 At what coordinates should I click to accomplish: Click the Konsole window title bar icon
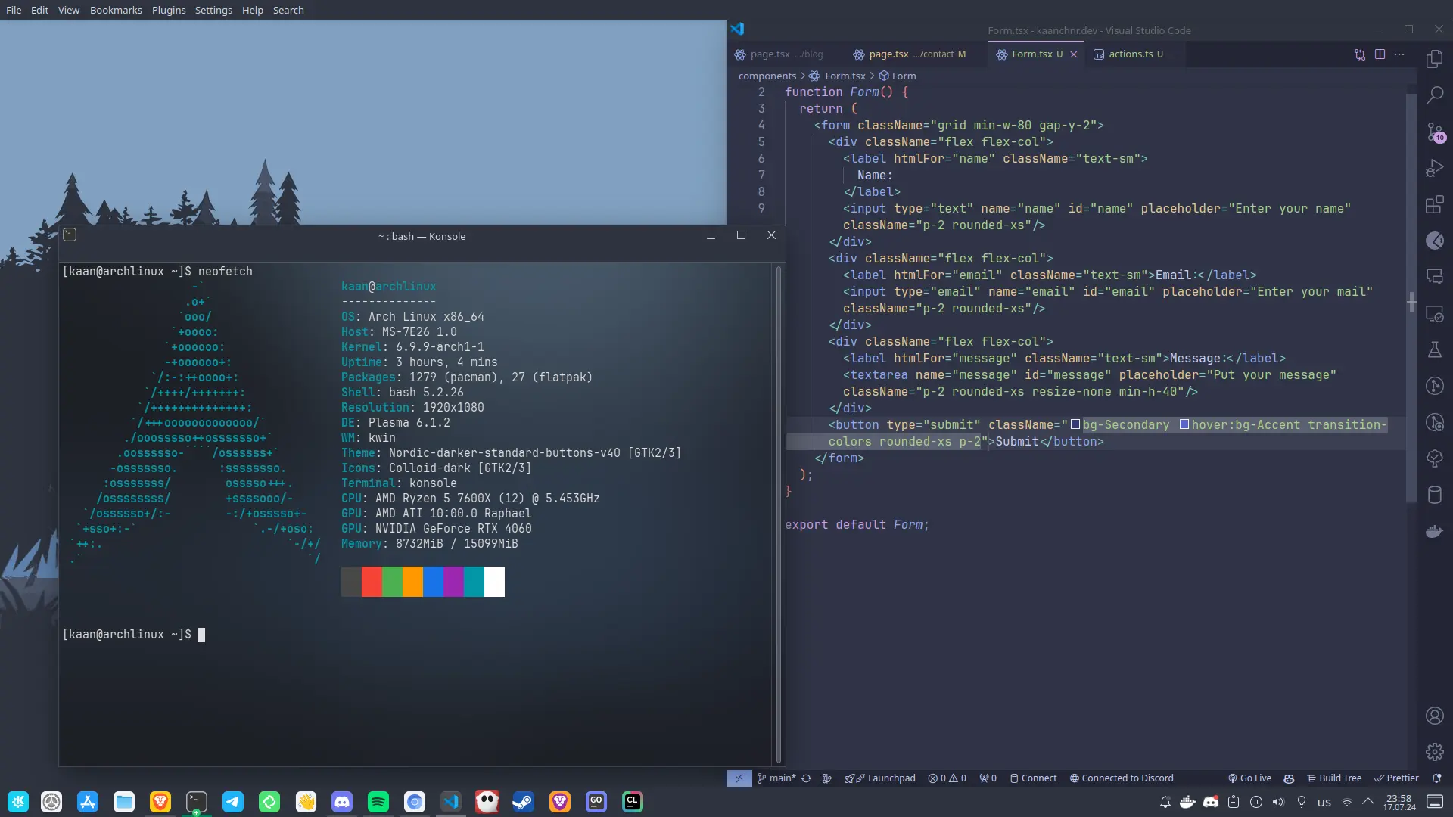pos(70,235)
